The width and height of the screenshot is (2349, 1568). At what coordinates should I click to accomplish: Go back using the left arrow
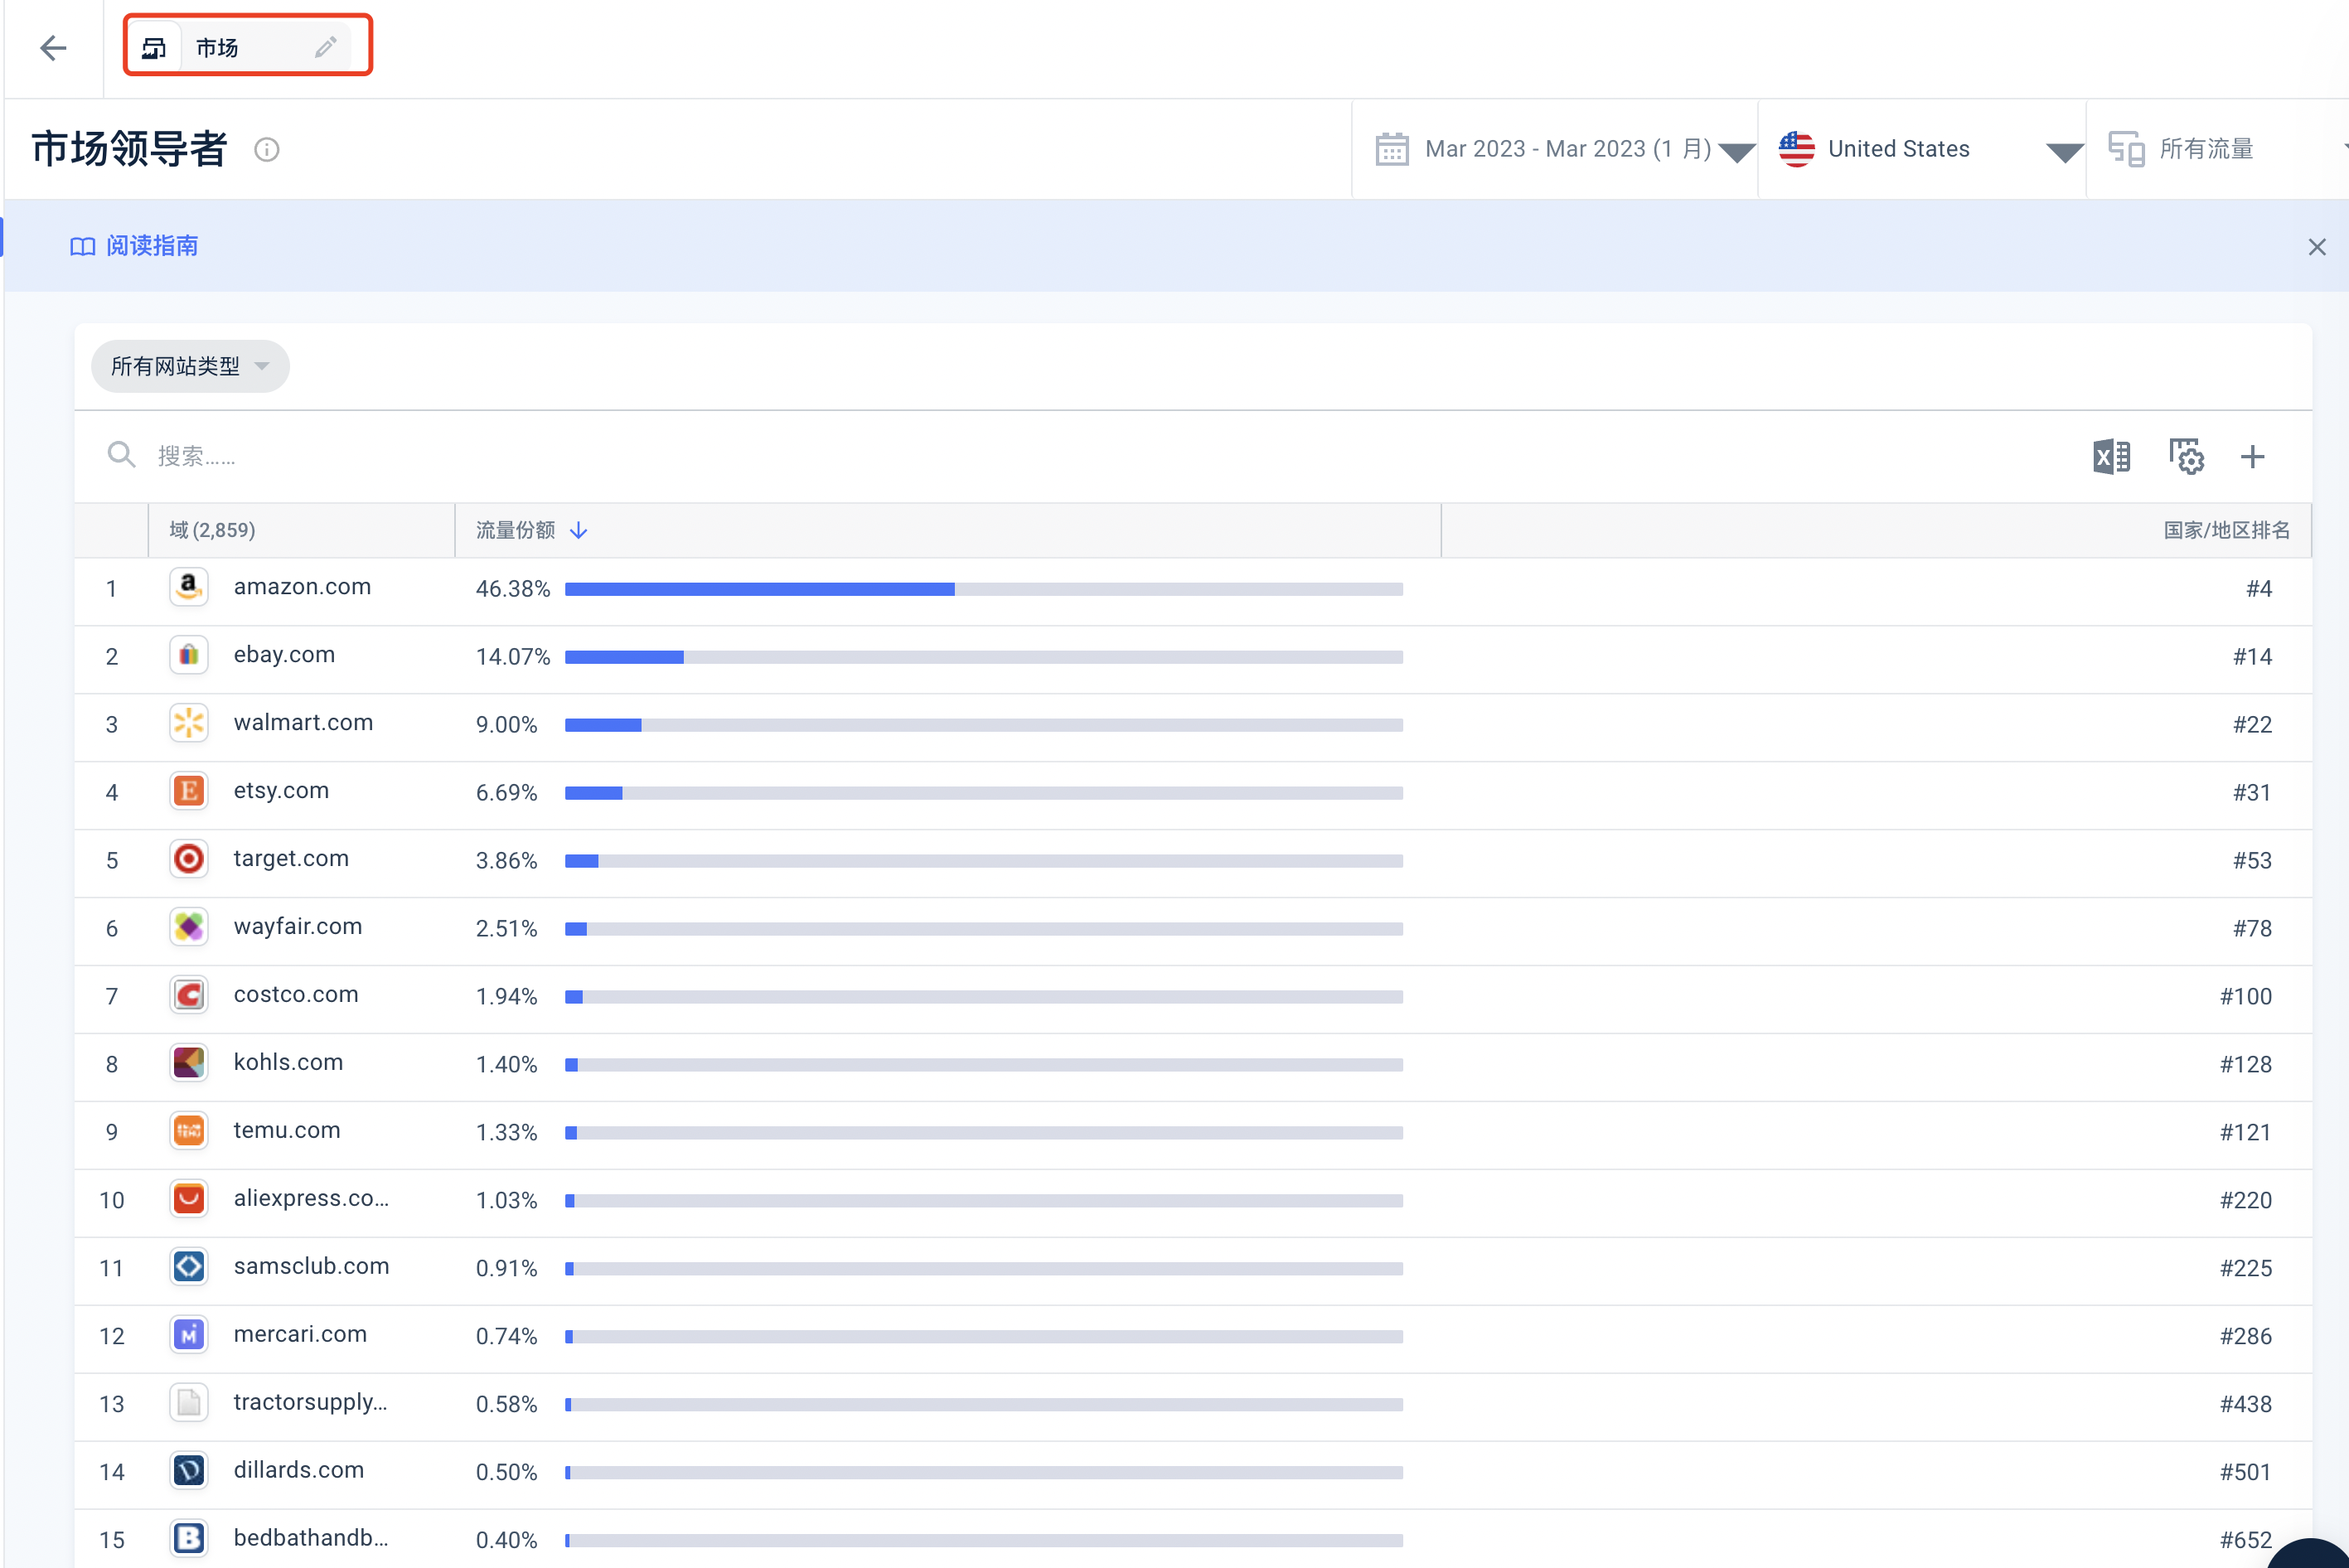tap(53, 47)
